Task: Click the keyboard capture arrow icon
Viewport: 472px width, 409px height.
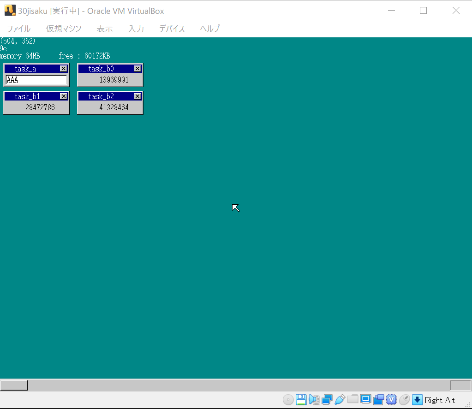Action: click(417, 400)
